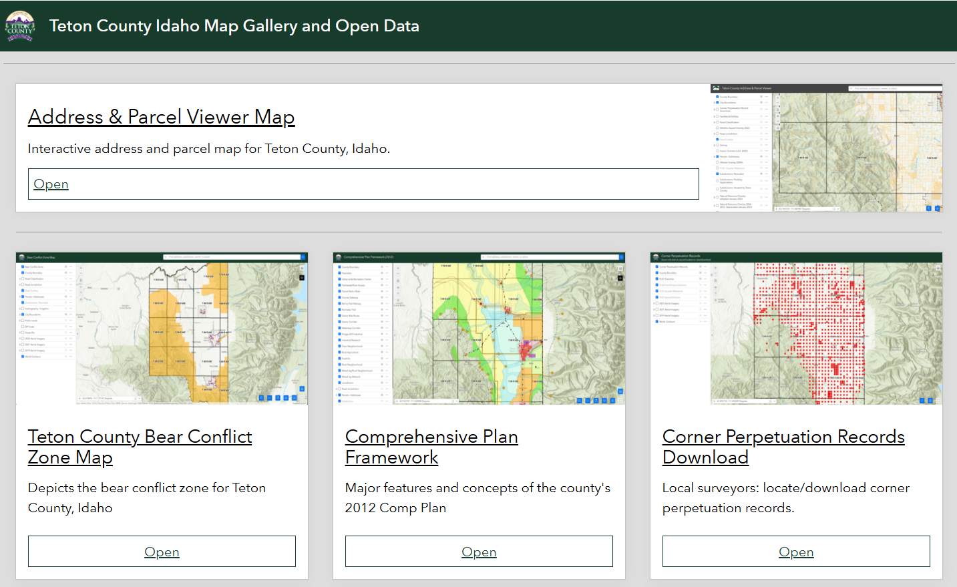The height and width of the screenshot is (587, 957).
Task: Click the 'Teton County Idaho Map Gallery and Open Data' title
Action: [x=234, y=26]
